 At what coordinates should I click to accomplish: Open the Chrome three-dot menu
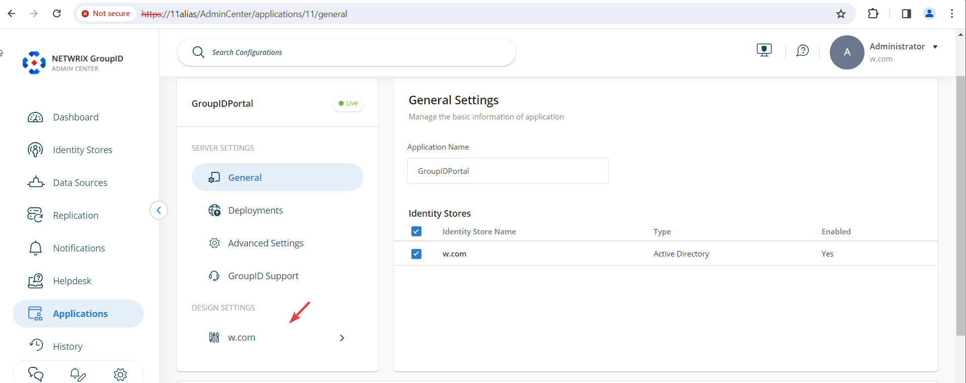click(952, 14)
